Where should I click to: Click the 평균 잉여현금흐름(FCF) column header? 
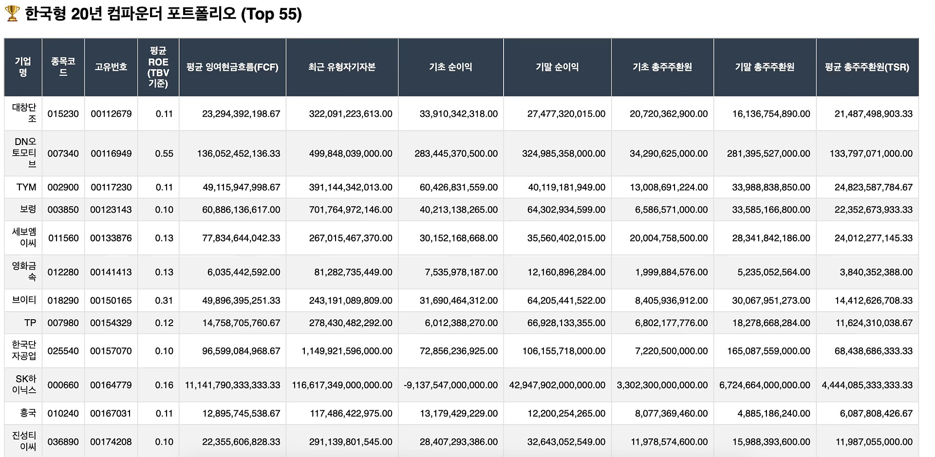[x=232, y=67]
